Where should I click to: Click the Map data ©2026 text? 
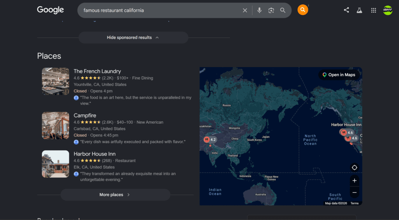click(336, 203)
